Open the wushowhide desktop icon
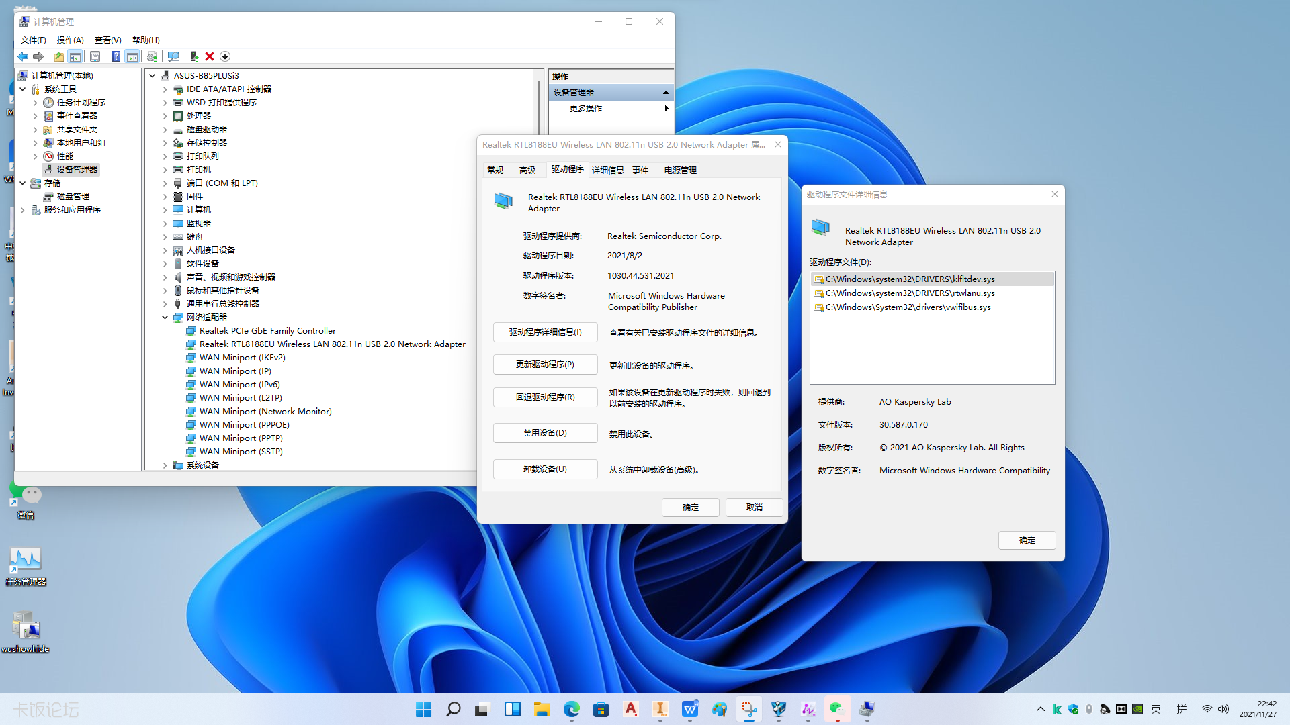Screen dimensions: 1290x725 pyautogui.click(x=26, y=632)
